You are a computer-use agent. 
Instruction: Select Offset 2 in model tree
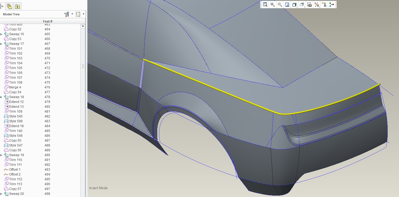click(15, 174)
